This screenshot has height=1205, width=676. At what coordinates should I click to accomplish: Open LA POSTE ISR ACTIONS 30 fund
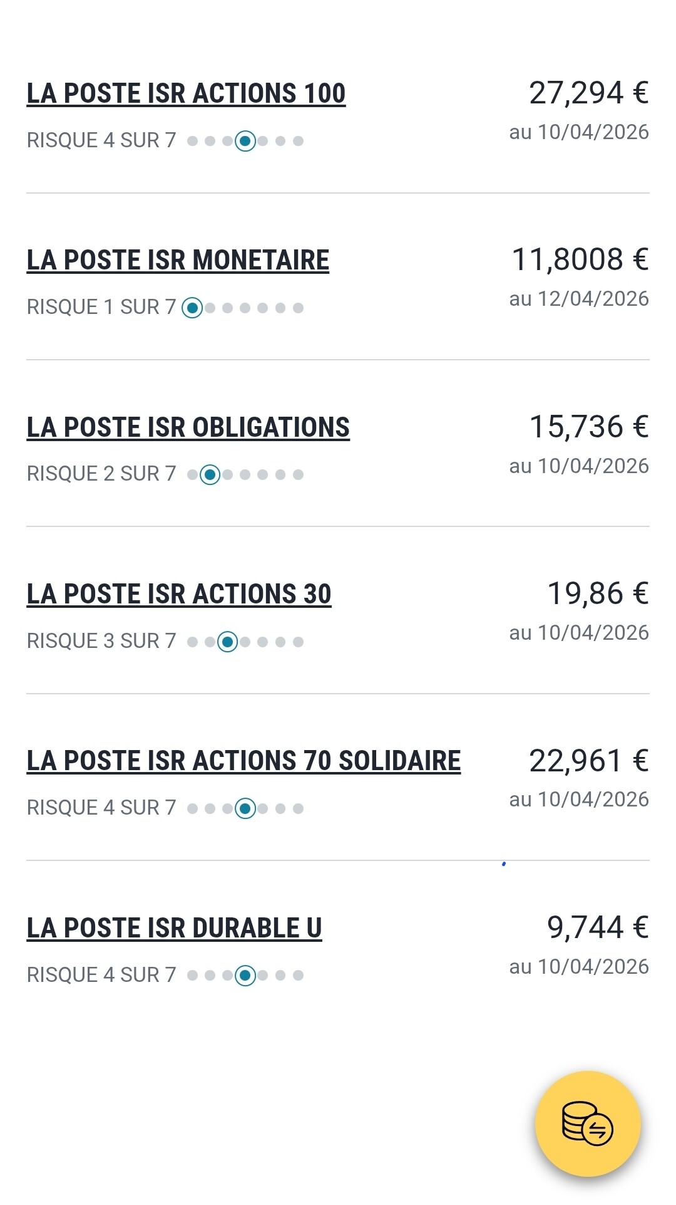point(178,594)
